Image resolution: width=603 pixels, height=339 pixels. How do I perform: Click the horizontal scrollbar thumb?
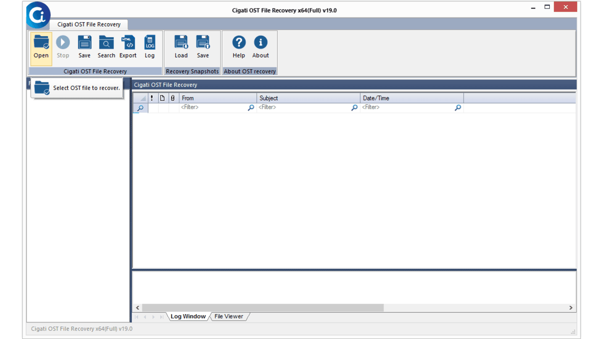tap(263, 307)
